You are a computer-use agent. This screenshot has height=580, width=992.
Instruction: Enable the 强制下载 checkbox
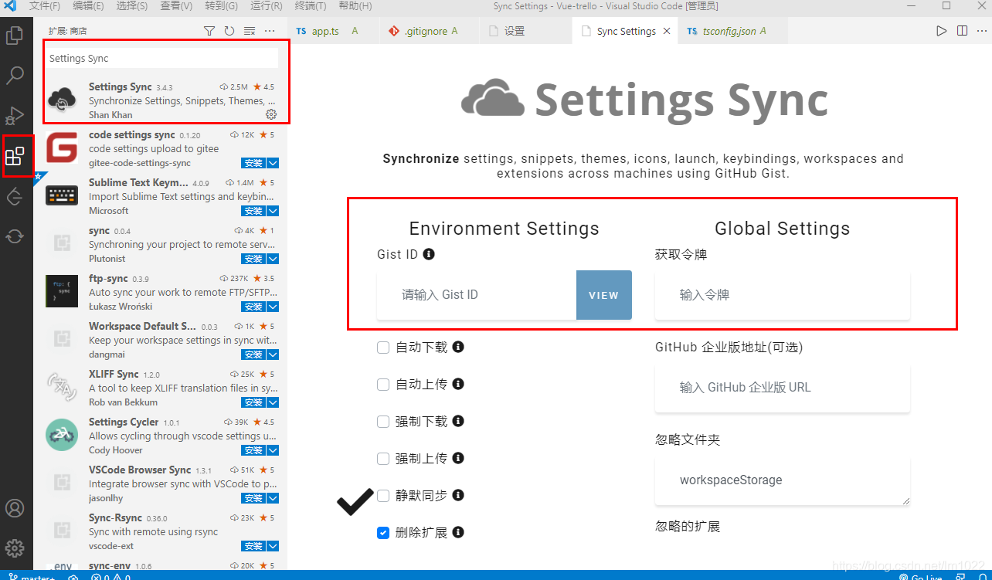point(383,422)
